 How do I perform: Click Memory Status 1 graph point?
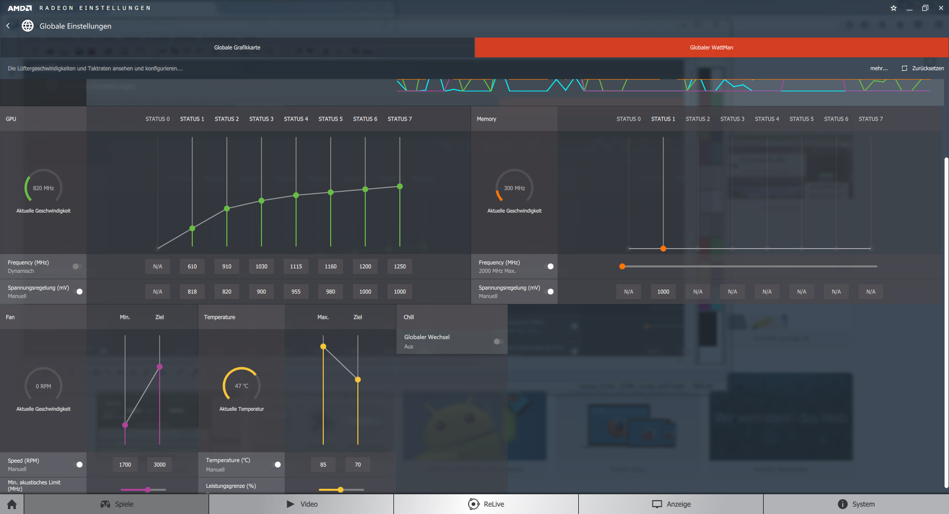pos(663,249)
